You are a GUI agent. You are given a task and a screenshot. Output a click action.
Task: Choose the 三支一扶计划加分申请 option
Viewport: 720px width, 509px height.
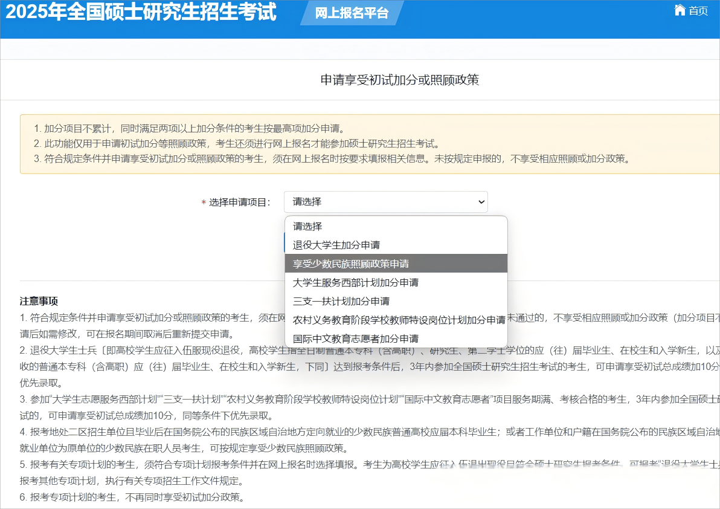click(x=341, y=301)
